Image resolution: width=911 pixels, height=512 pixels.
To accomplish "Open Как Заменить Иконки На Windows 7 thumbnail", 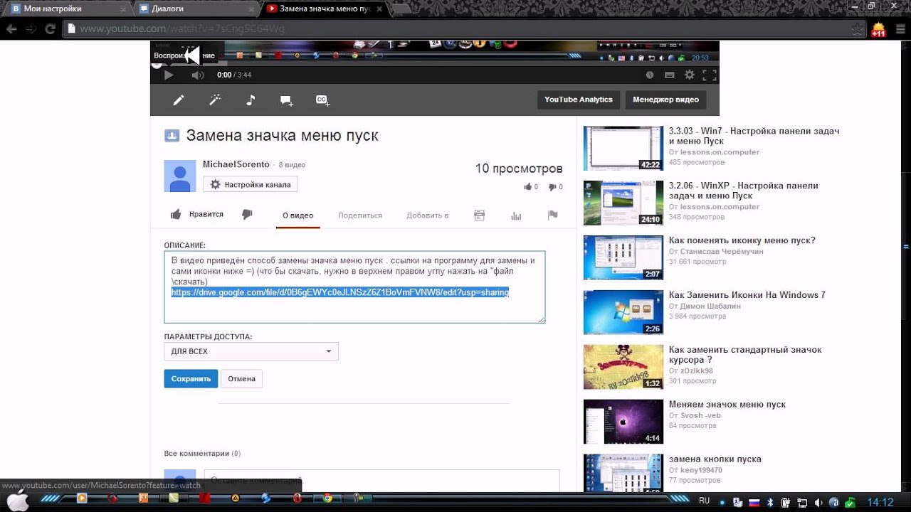I will (623, 313).
